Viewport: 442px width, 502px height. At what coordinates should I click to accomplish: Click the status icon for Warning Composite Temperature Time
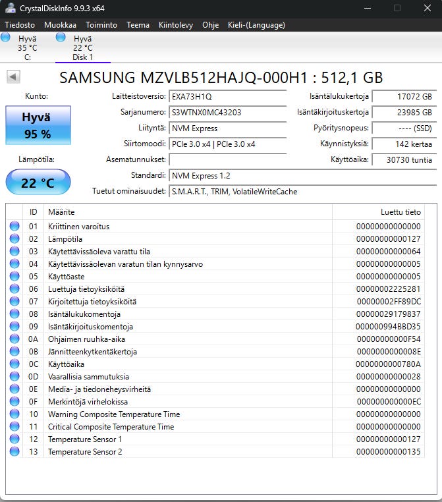tap(14, 414)
